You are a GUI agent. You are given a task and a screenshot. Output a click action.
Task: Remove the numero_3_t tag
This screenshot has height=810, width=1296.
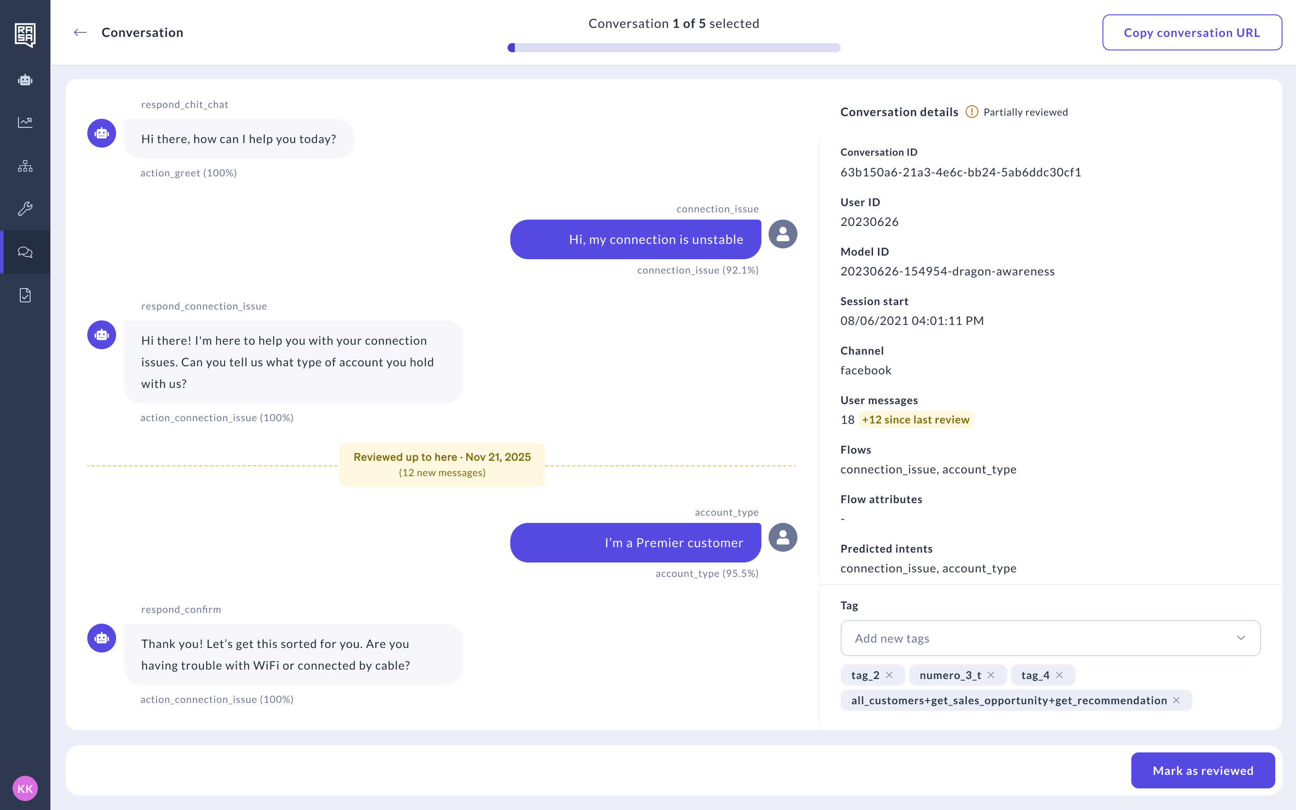click(x=991, y=675)
